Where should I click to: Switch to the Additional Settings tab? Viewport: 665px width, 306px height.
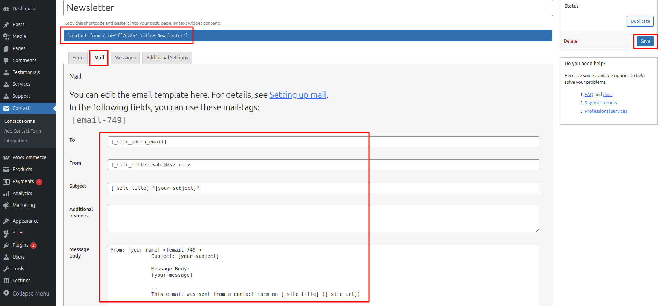(167, 58)
